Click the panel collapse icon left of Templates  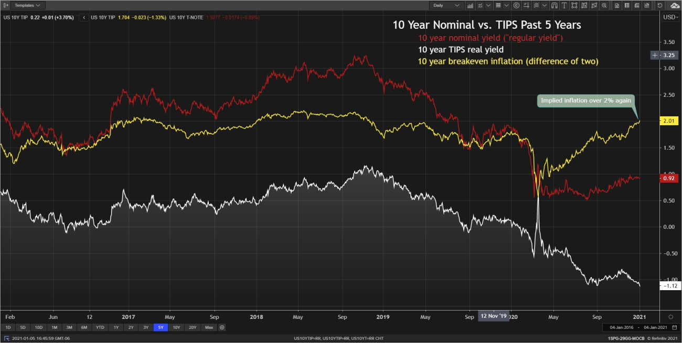5,5
